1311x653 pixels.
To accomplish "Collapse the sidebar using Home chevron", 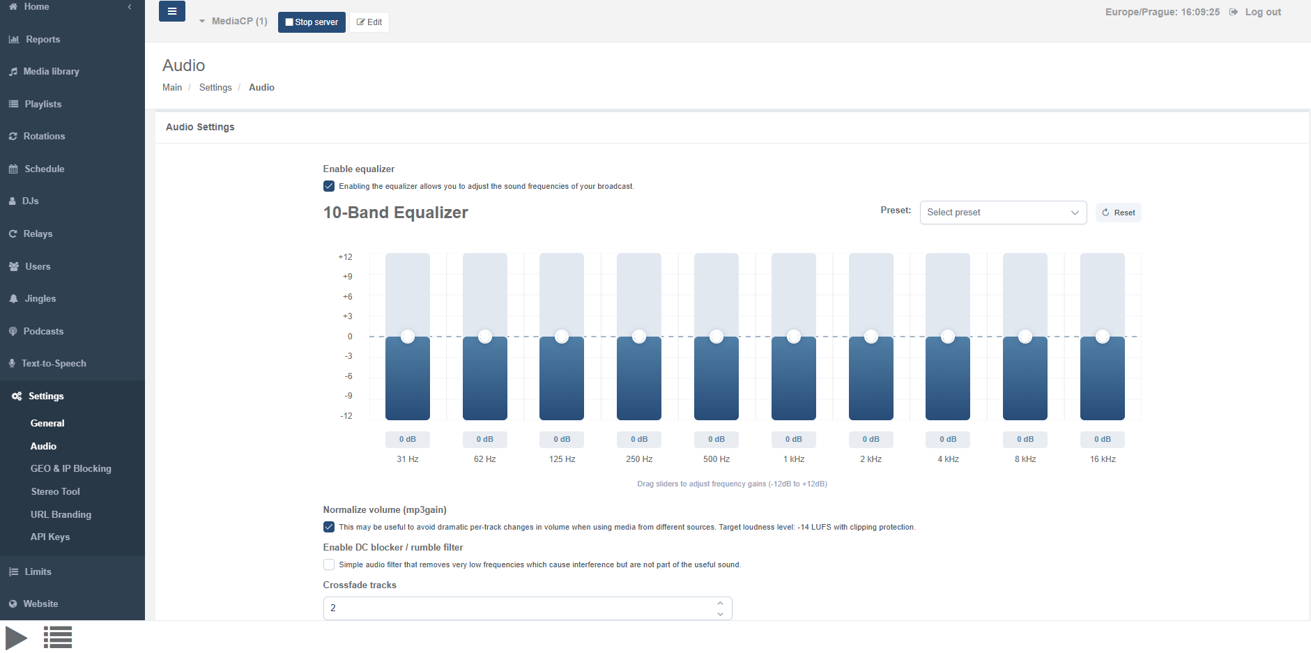I will coord(130,7).
